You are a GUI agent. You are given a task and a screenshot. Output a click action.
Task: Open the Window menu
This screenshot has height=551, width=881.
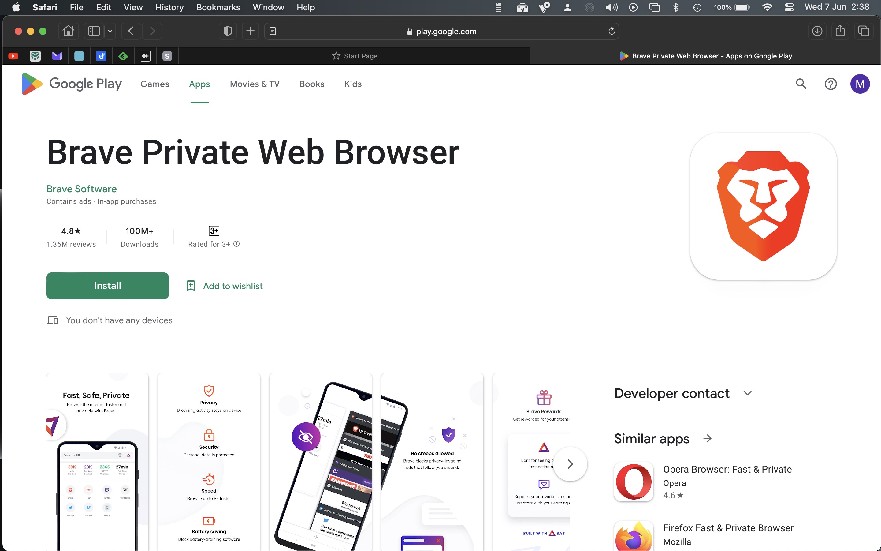tap(268, 7)
